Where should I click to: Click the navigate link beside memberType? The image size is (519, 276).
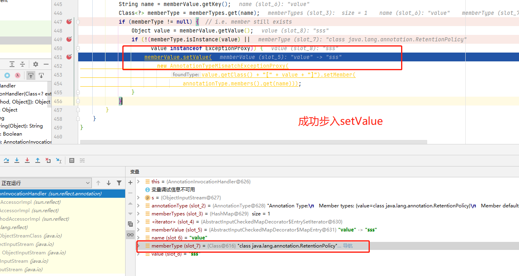347,246
